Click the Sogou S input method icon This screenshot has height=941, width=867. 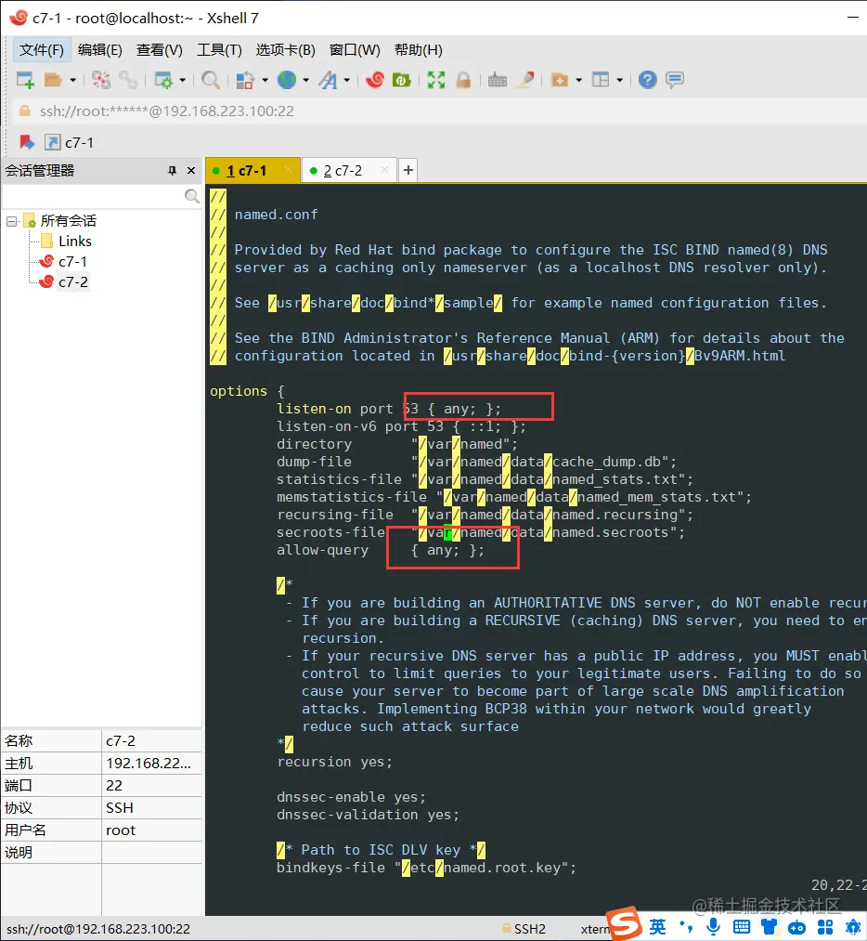click(624, 923)
